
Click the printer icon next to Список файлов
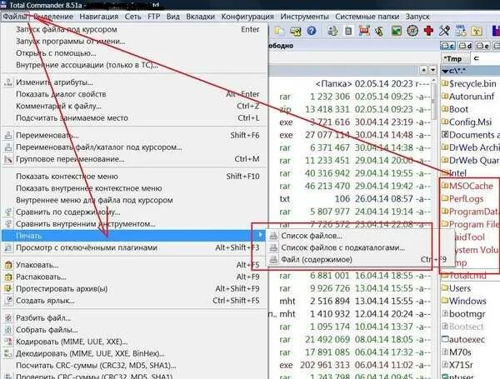(273, 236)
